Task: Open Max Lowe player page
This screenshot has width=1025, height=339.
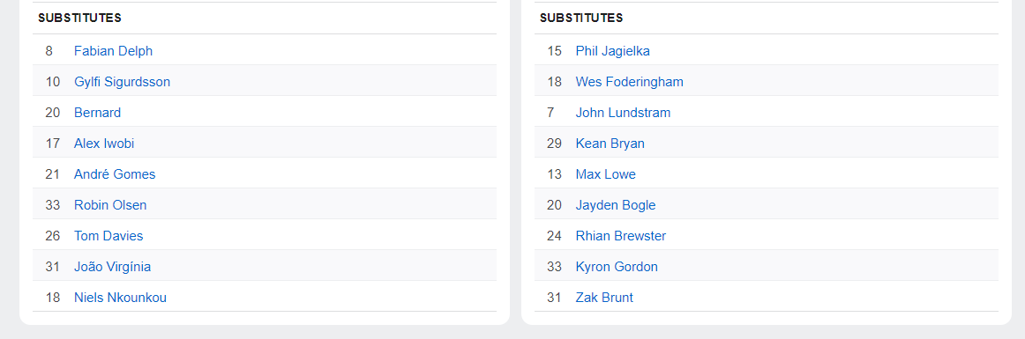Action: (x=605, y=174)
